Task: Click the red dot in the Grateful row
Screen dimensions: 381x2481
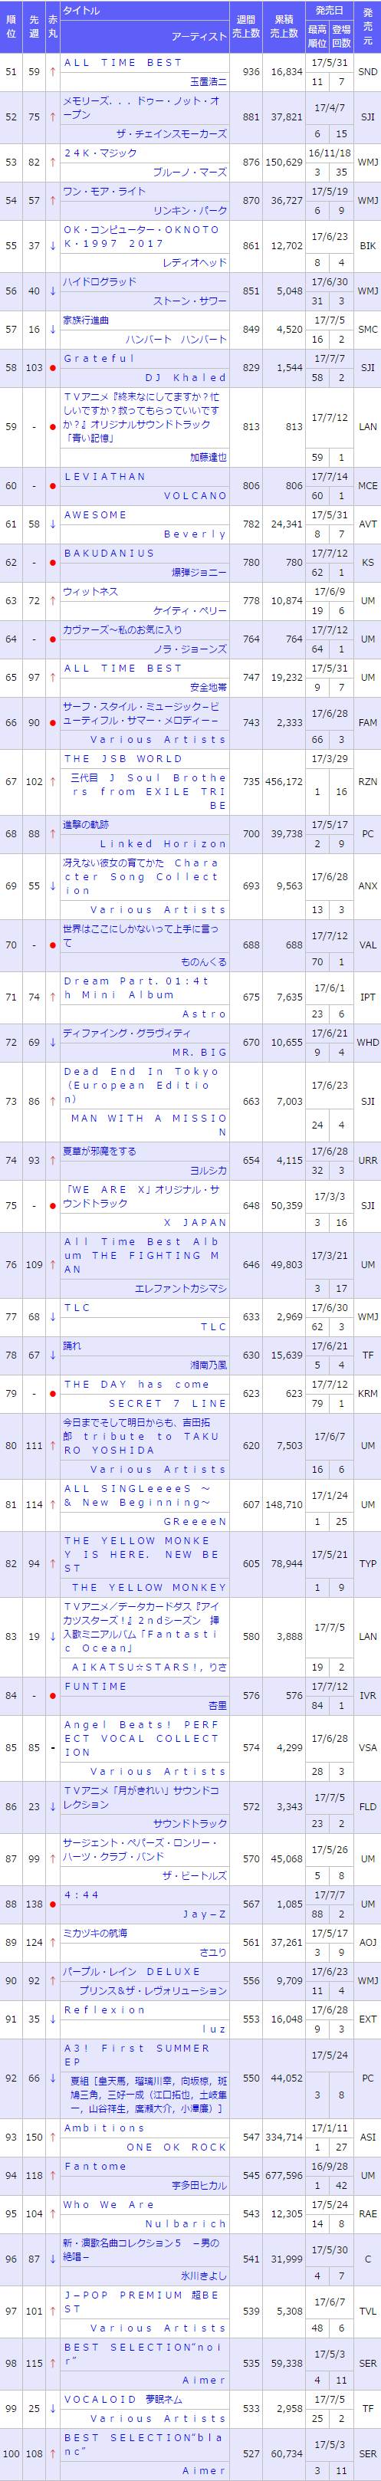Action: 52,368
